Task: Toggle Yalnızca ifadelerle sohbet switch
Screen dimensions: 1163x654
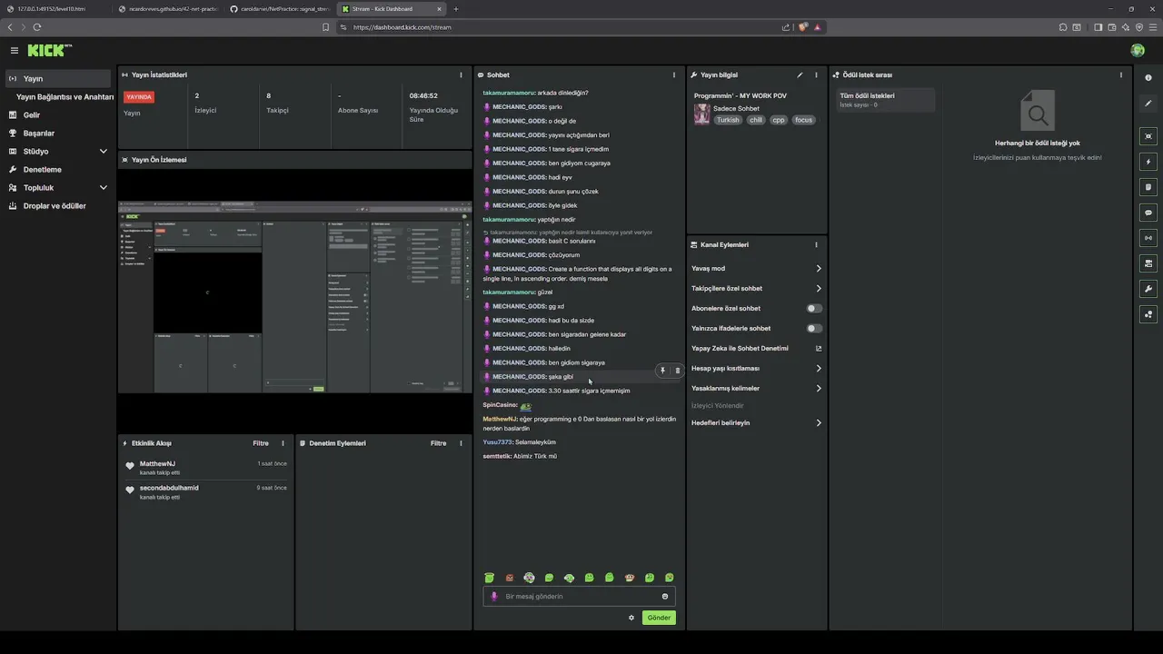Action: [814, 329]
